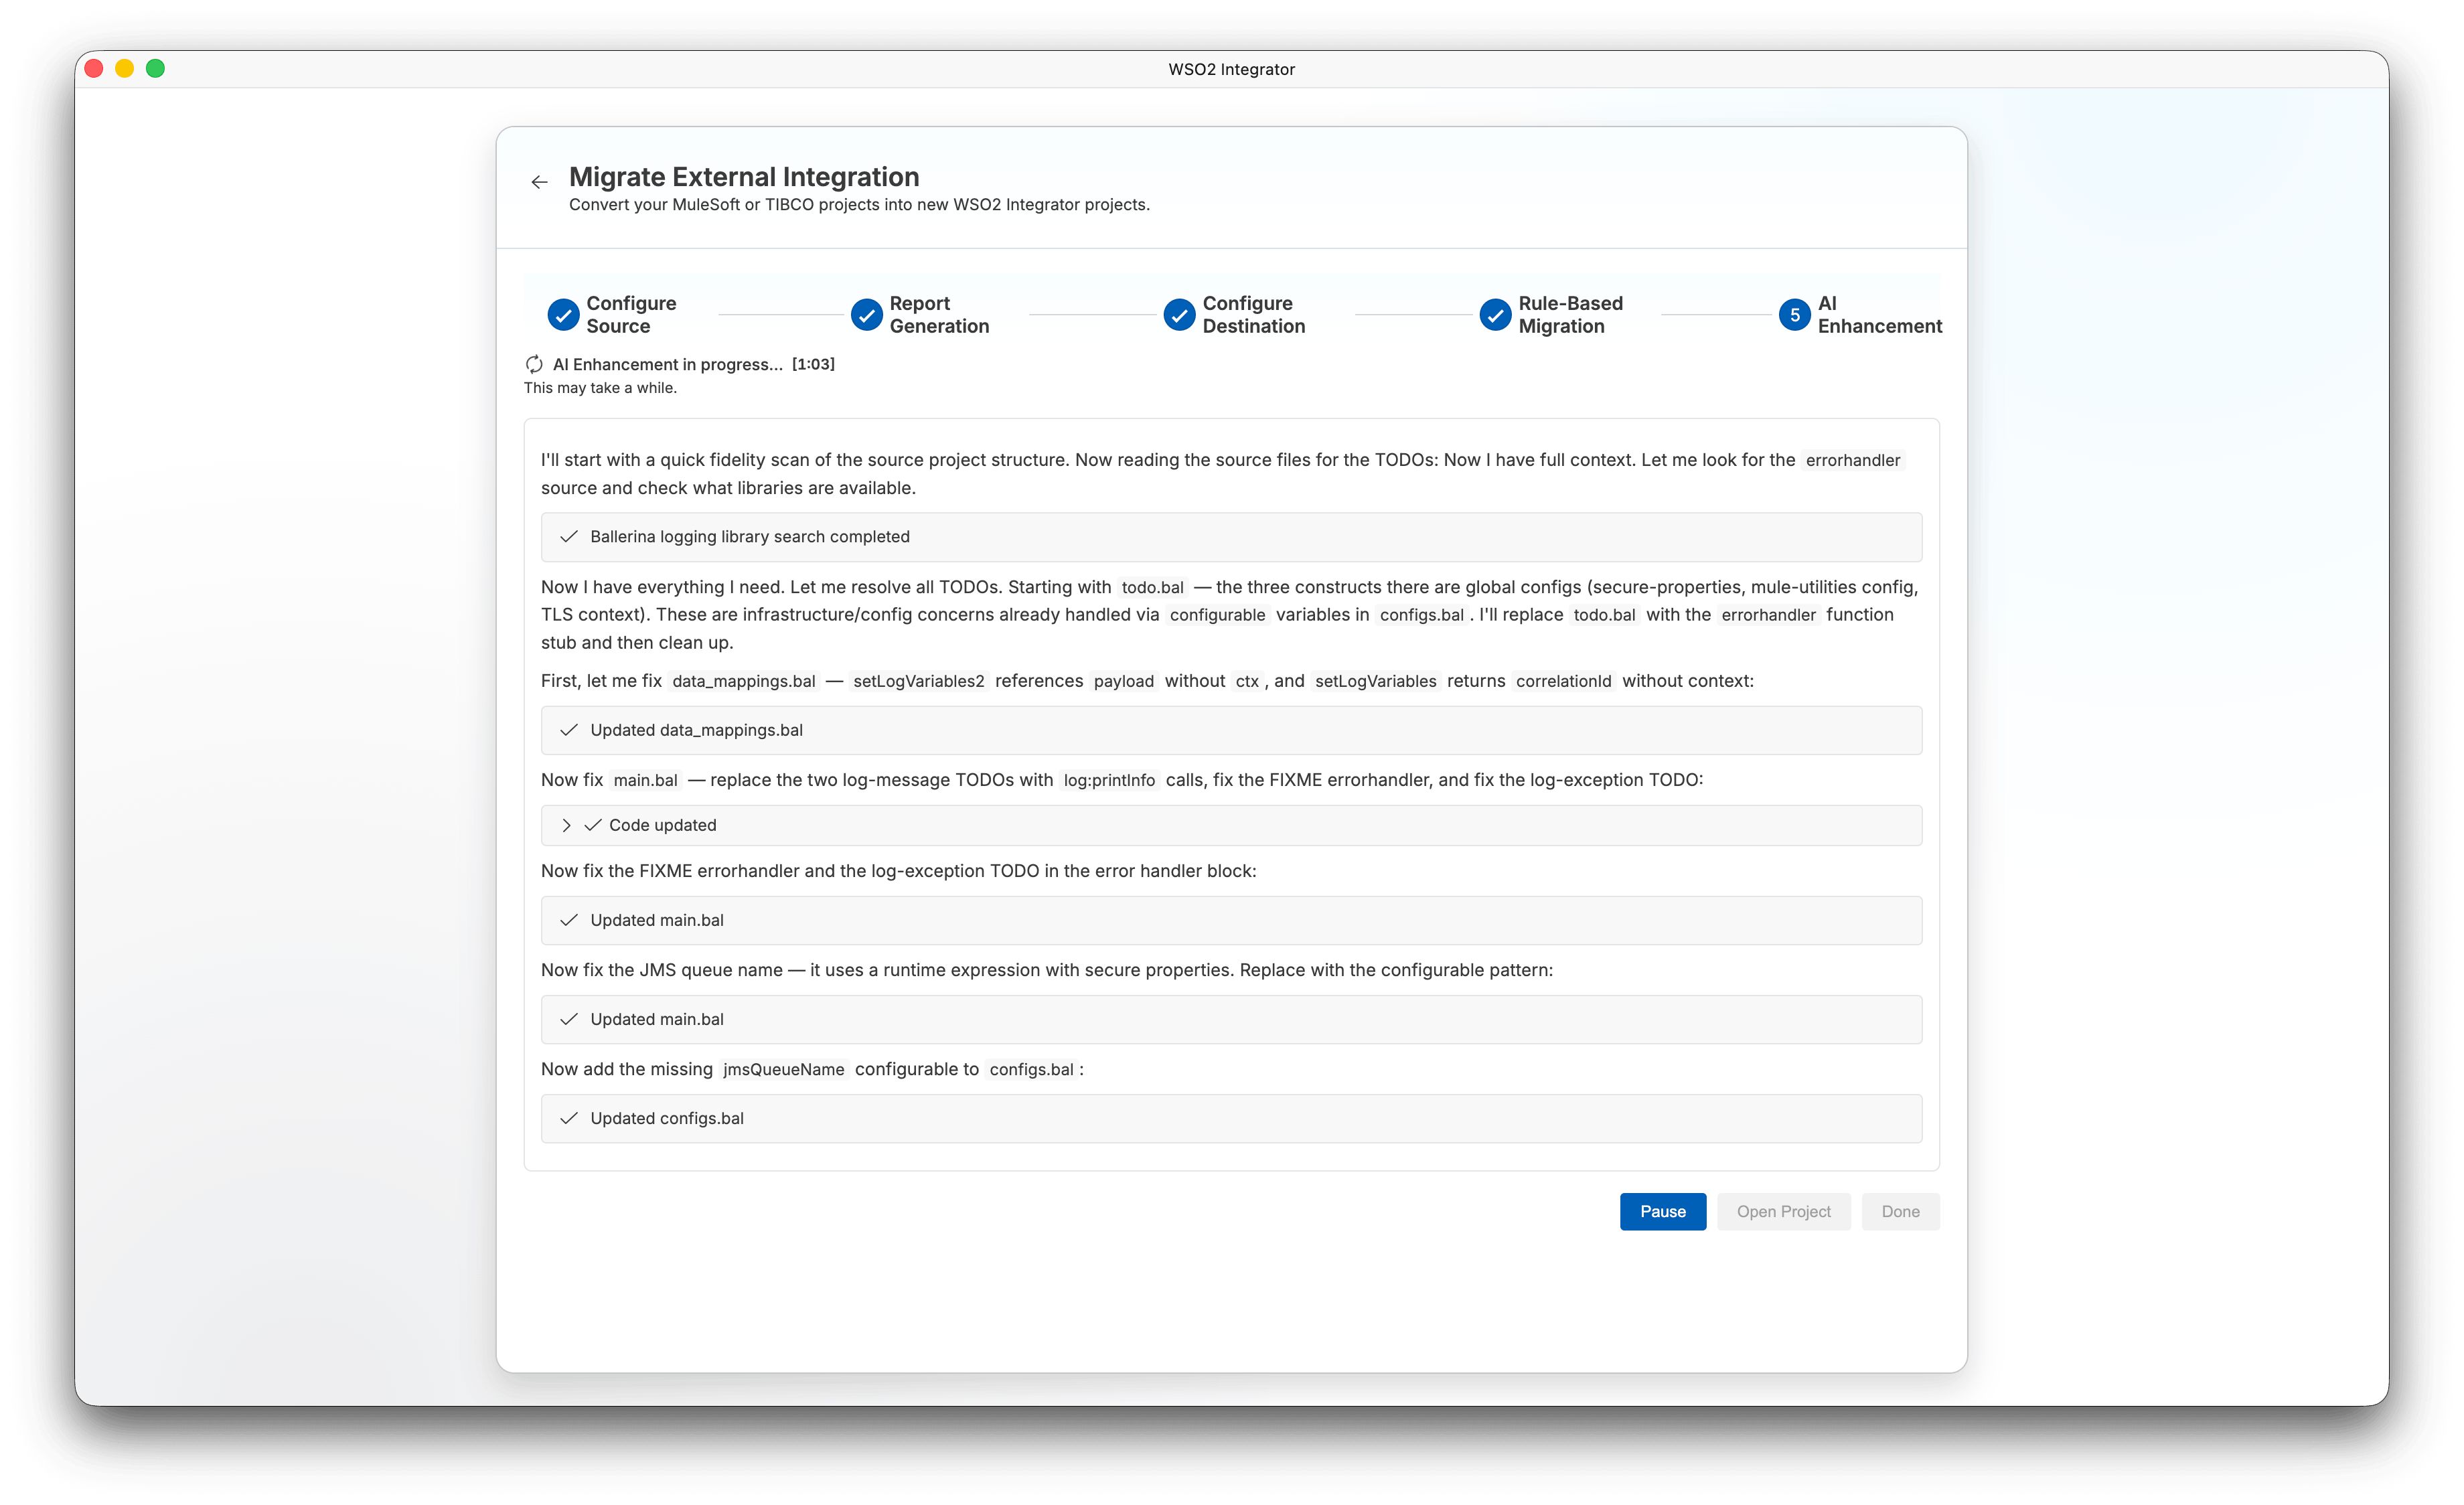
Task: Click the AI Enhancement step label
Action: click(x=1879, y=315)
